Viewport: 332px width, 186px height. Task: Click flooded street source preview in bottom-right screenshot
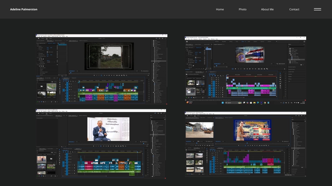click(x=199, y=130)
